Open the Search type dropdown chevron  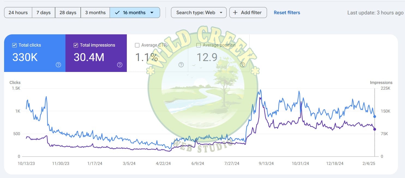coord(221,12)
